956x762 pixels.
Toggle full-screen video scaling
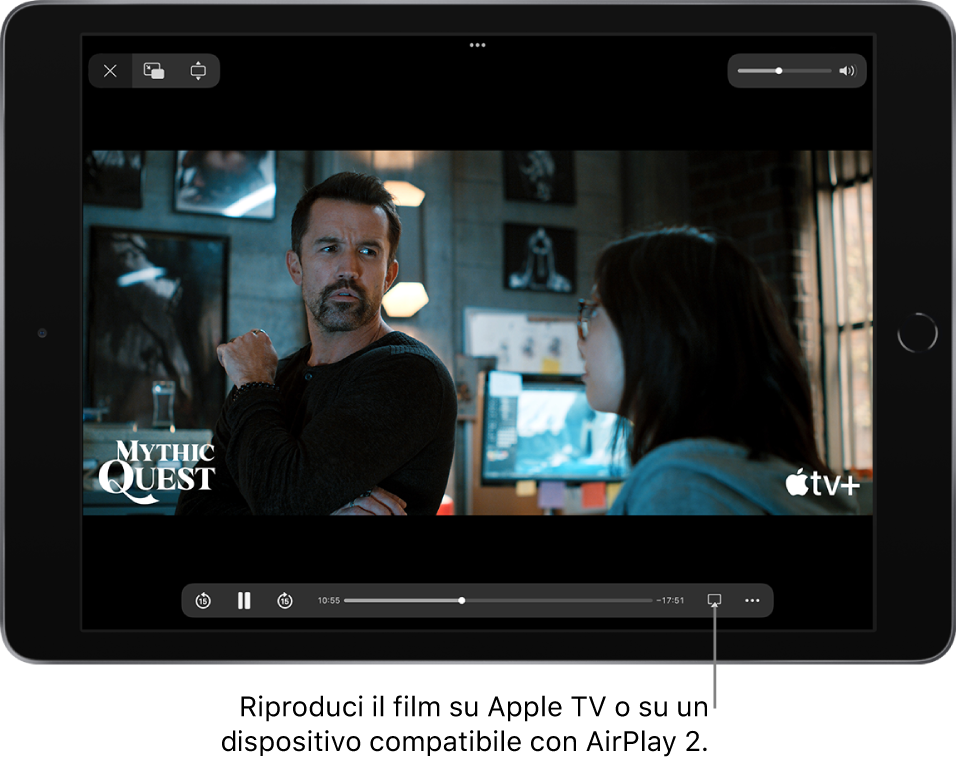(x=198, y=71)
